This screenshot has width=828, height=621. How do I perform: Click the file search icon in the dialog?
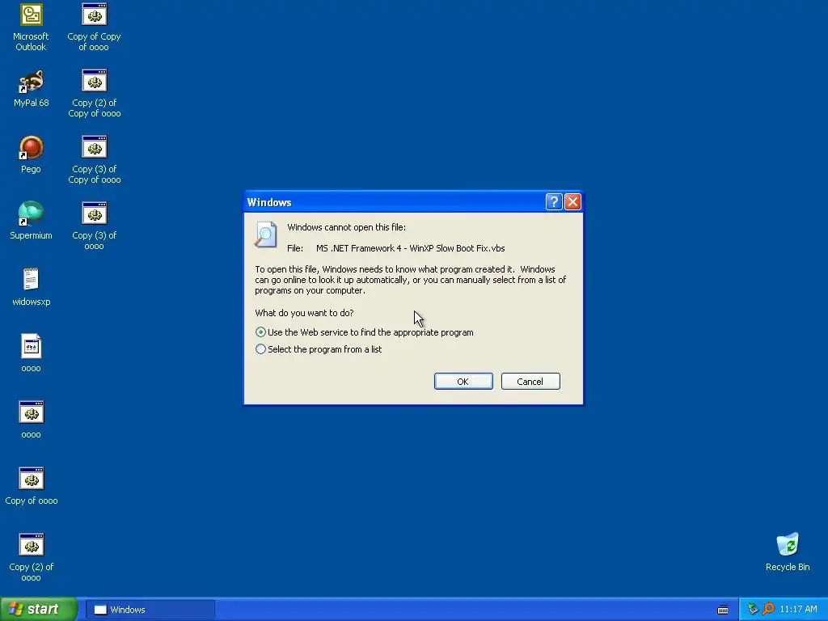(265, 234)
